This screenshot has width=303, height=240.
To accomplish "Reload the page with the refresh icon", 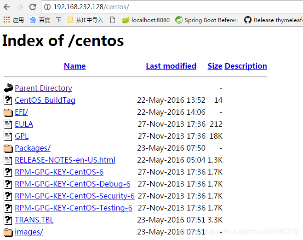I will [x=33, y=7].
